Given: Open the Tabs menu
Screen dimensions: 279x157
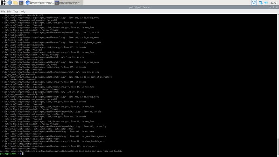Looking at the screenshot, I should pos(16,11).
